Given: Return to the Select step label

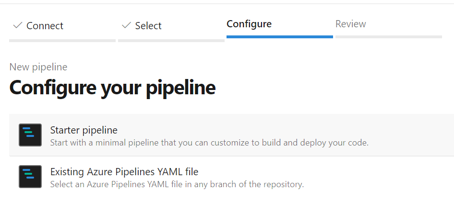Looking at the screenshot, I should click(148, 26).
